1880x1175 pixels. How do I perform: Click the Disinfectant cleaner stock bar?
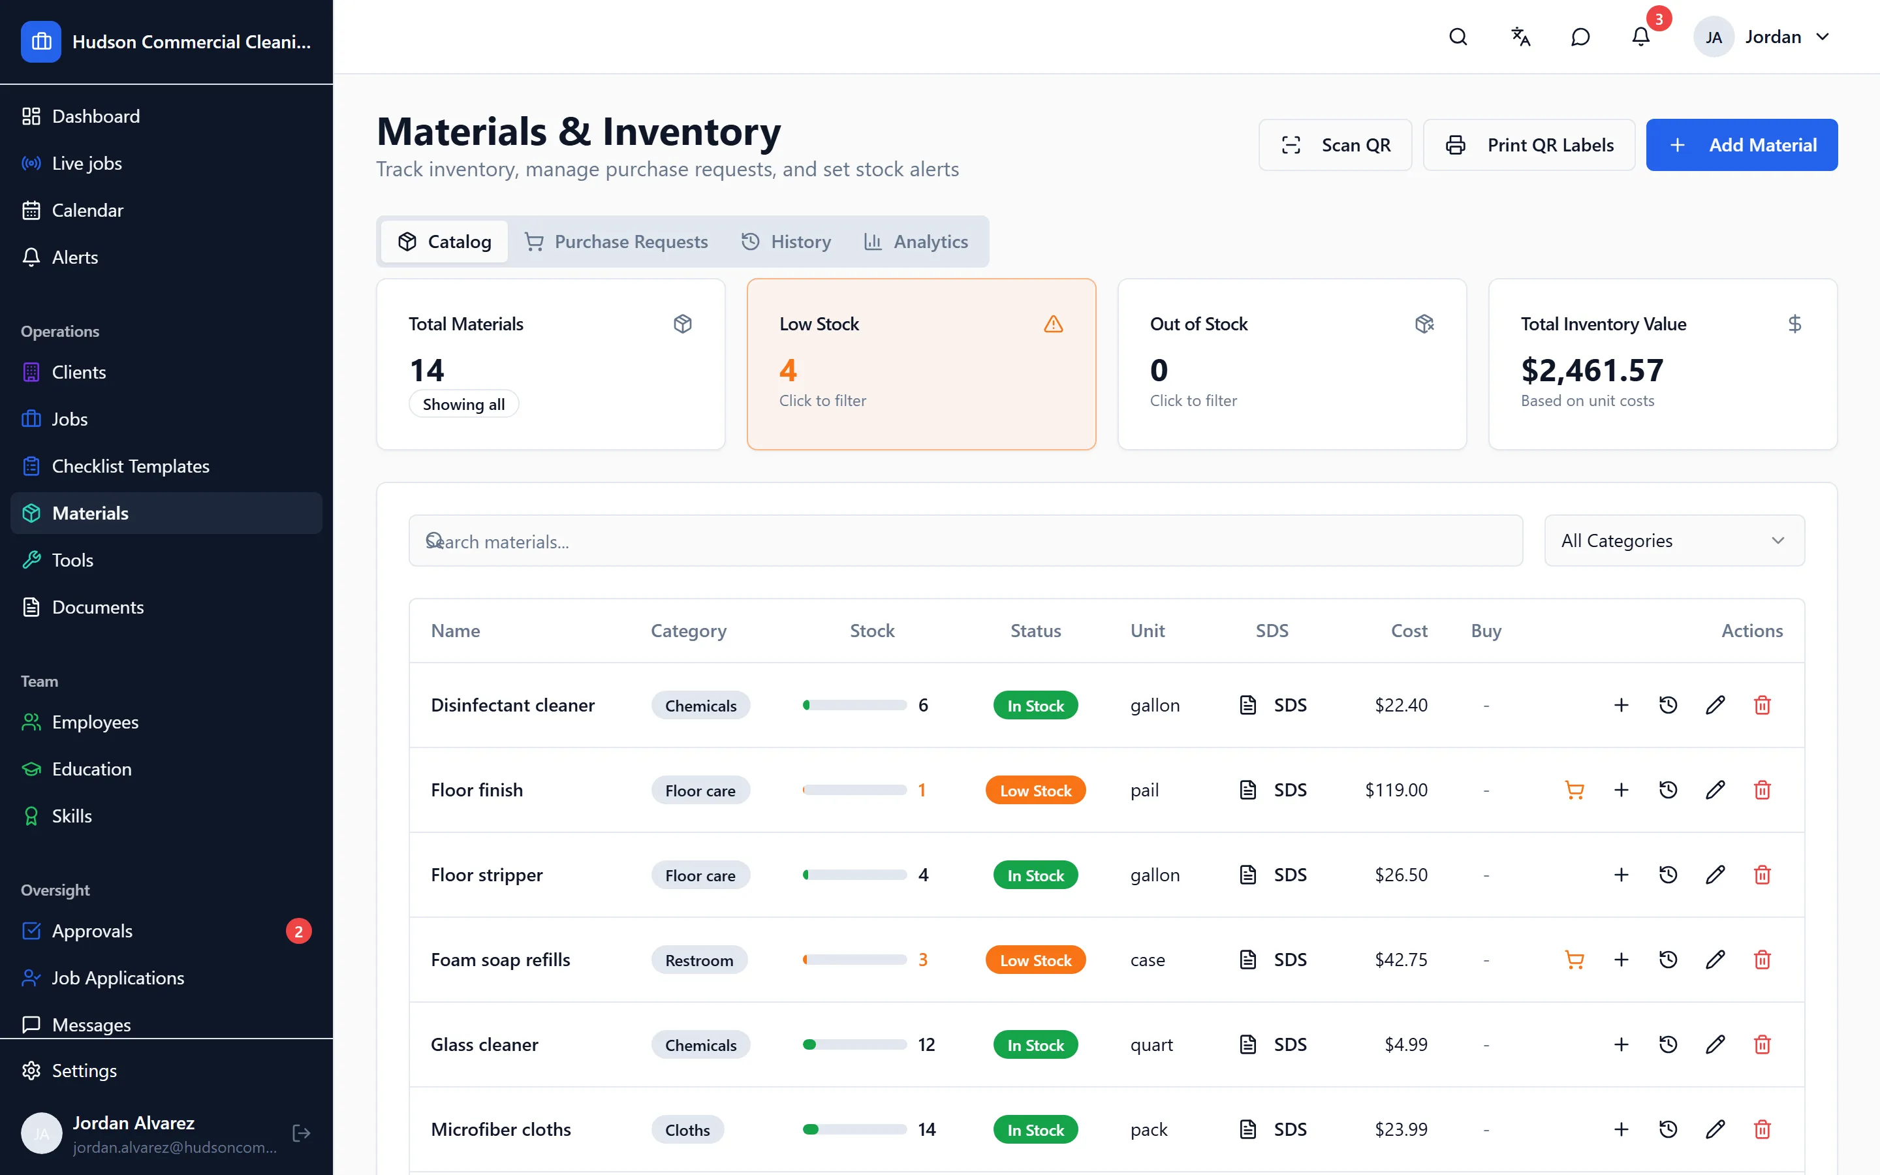pyautogui.click(x=854, y=705)
